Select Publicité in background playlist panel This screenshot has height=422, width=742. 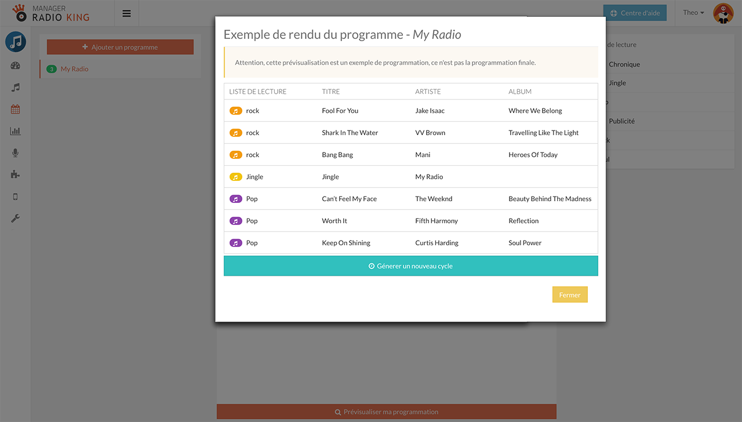(621, 121)
